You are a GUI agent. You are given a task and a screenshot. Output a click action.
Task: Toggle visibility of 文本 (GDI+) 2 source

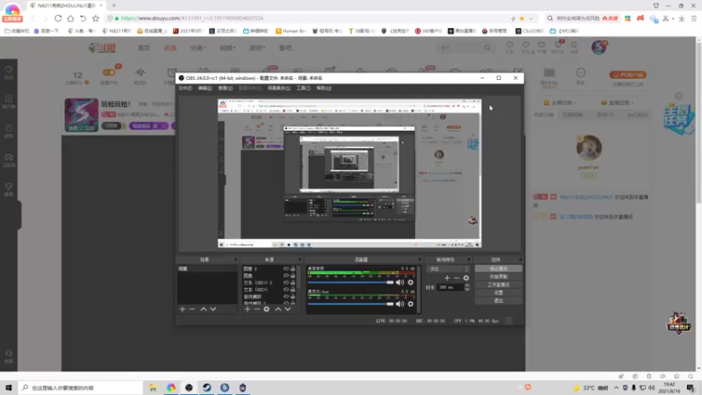pos(286,283)
